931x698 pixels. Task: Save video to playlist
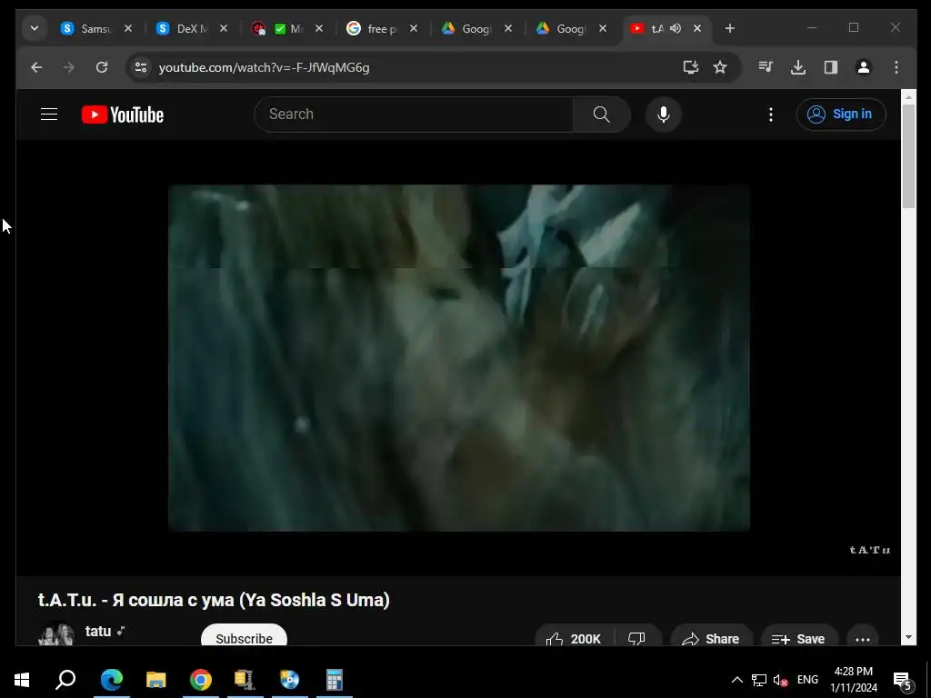point(798,636)
